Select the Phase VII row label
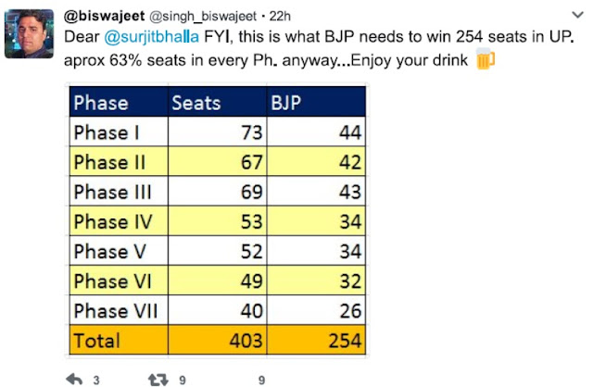Viewport: 593px width, 387px height. point(116,311)
